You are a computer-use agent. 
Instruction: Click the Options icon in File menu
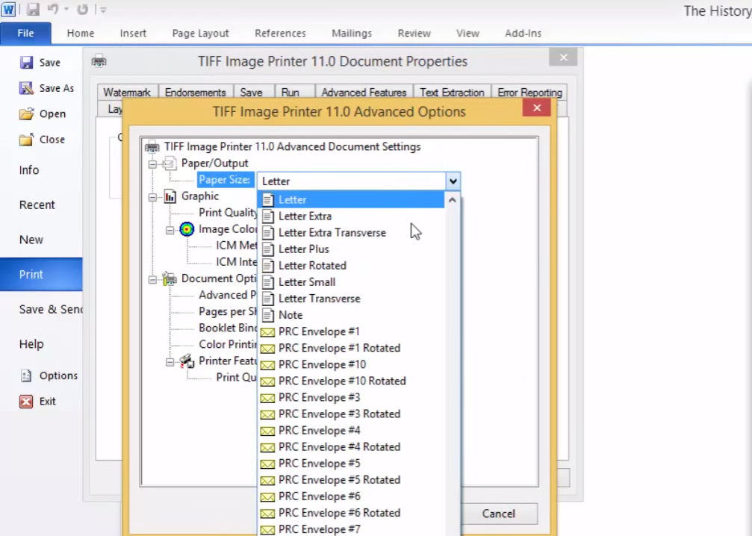point(27,375)
